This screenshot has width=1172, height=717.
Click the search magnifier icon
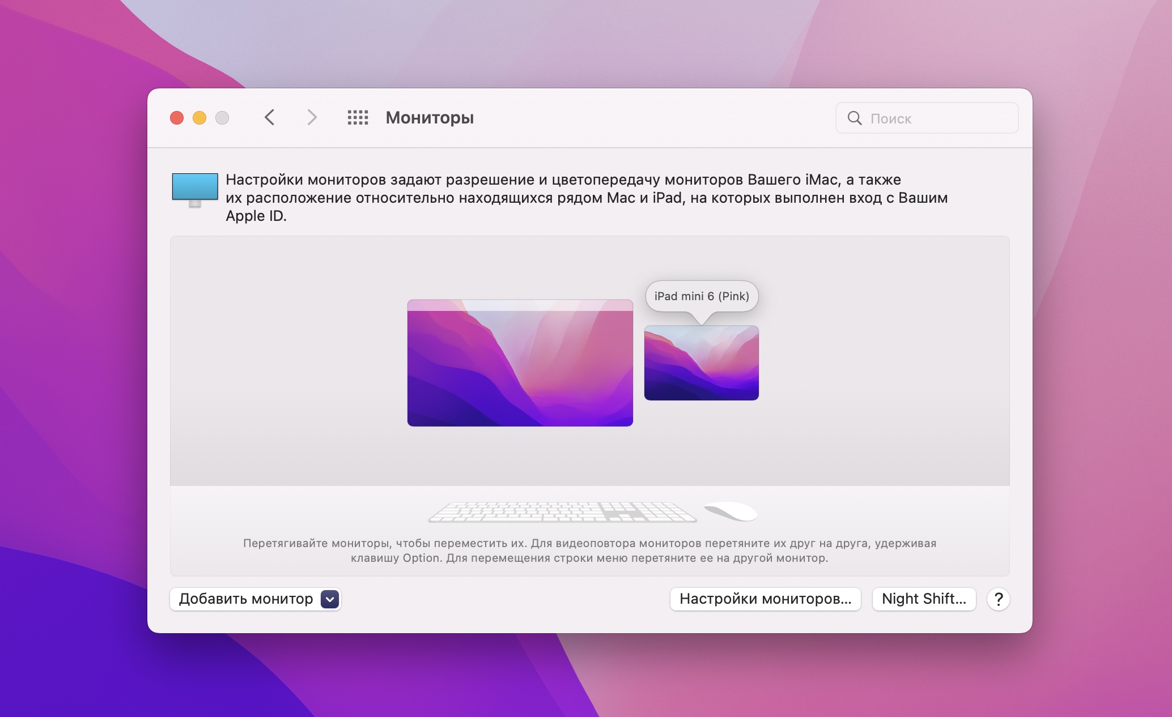(855, 118)
